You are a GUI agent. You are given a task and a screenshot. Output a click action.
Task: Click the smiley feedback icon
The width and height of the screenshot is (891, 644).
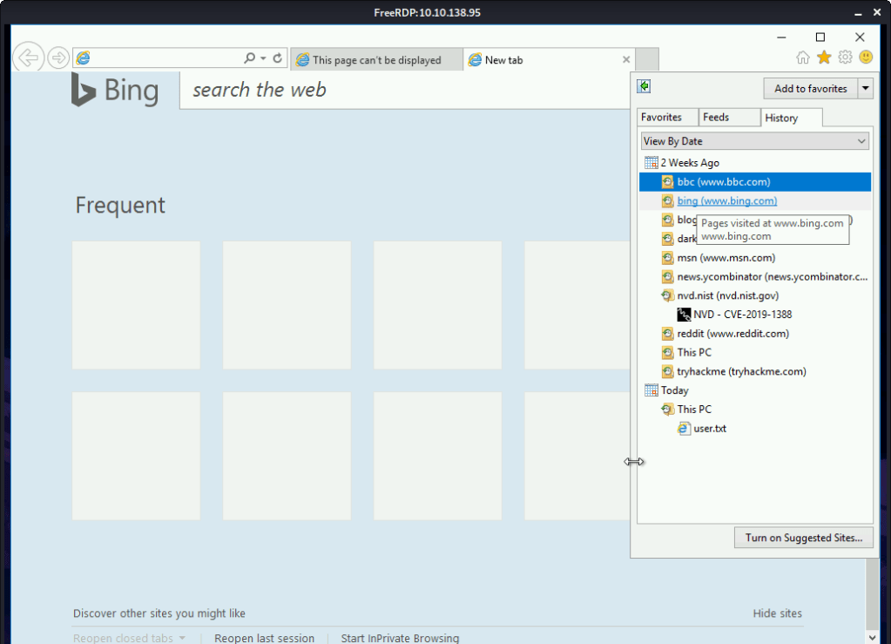[x=865, y=58]
